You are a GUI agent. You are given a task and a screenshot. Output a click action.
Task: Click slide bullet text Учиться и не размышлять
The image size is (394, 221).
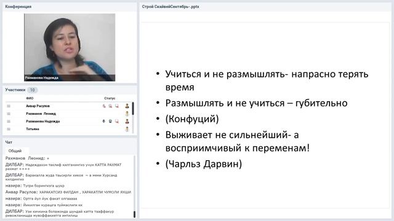click(267, 80)
